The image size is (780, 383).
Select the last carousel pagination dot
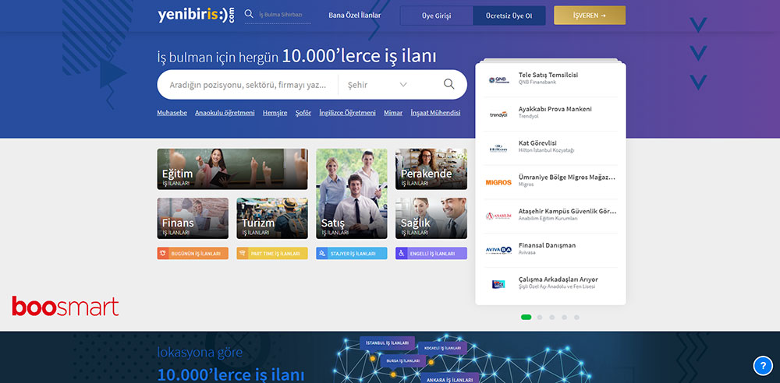pyautogui.click(x=576, y=318)
